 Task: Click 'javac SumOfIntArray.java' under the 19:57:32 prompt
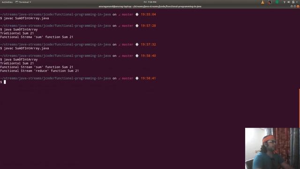pyautogui.click(x=26, y=48)
